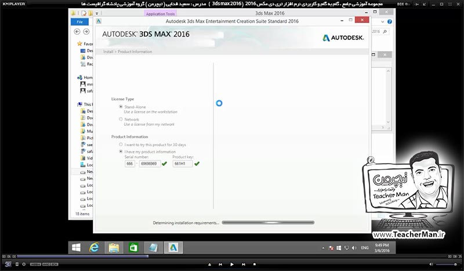
Task: Click the Autodesk installer taskbar icon
Action: pos(173,248)
